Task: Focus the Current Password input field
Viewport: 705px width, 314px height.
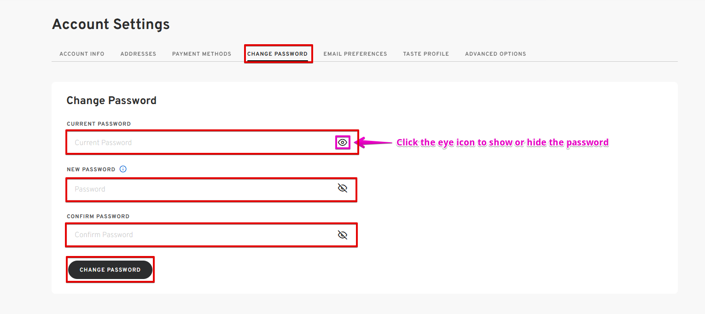Action: pyautogui.click(x=198, y=143)
